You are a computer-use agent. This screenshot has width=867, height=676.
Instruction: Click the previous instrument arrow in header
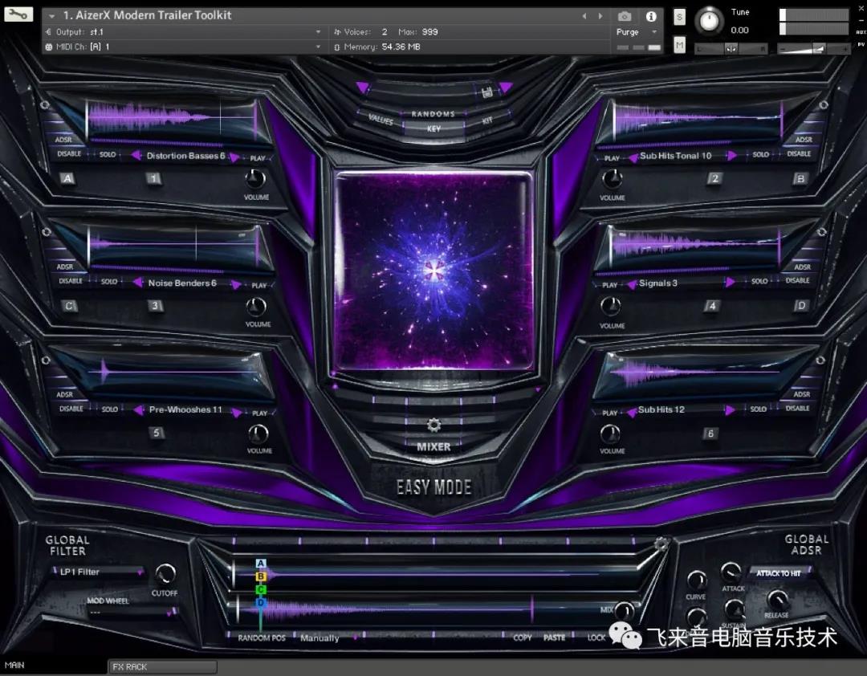(x=584, y=17)
